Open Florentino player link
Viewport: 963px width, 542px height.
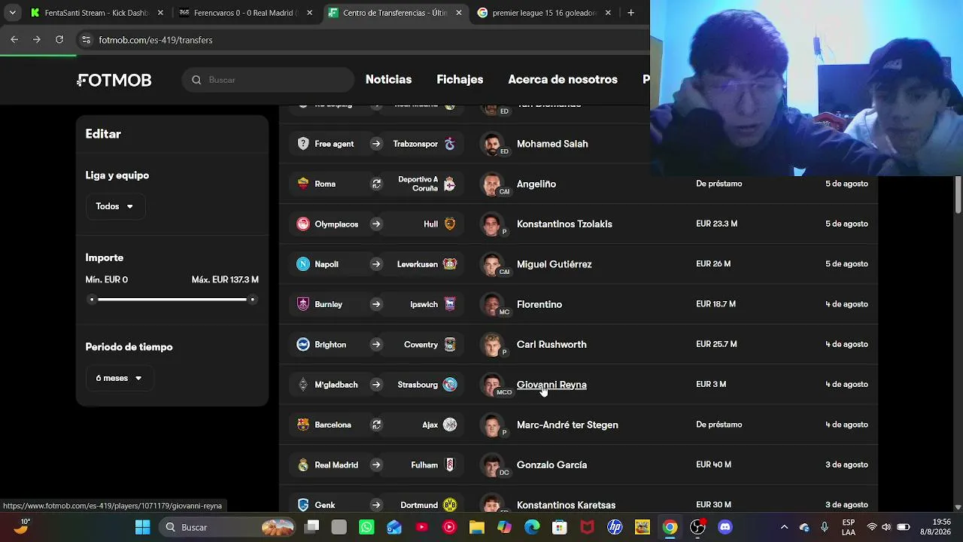click(x=539, y=304)
